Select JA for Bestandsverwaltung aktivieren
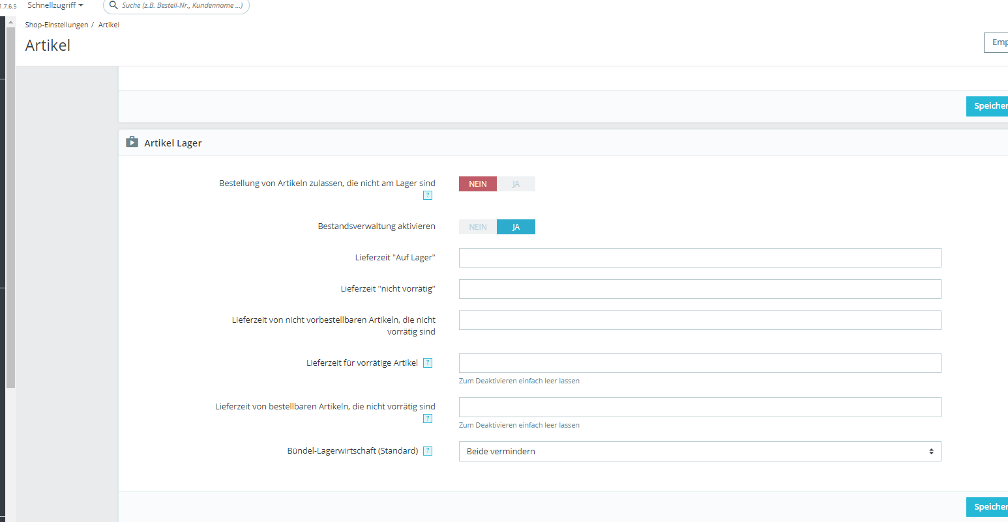The width and height of the screenshot is (1008, 522). 516,227
